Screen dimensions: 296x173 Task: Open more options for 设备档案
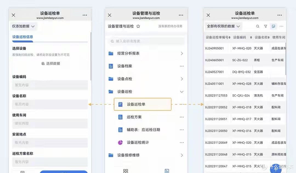point(182,66)
